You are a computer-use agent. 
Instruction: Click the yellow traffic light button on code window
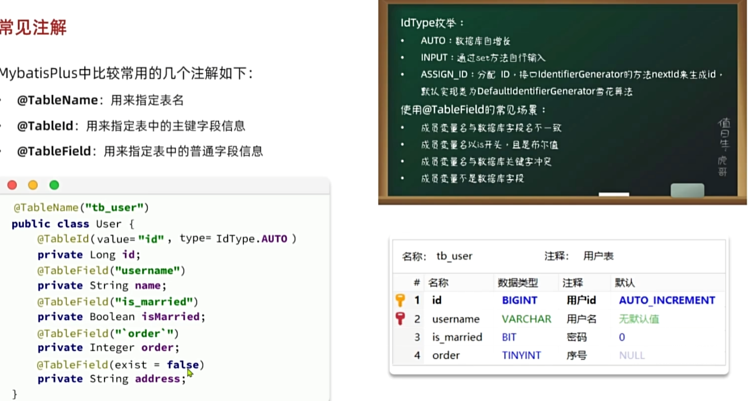pyautogui.click(x=33, y=184)
